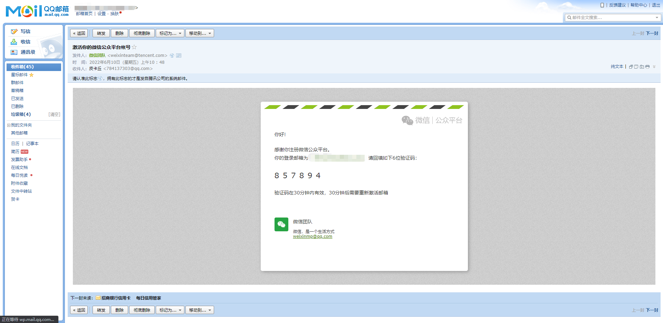Open the 标记为 dropdown in bottom toolbar

(170, 310)
